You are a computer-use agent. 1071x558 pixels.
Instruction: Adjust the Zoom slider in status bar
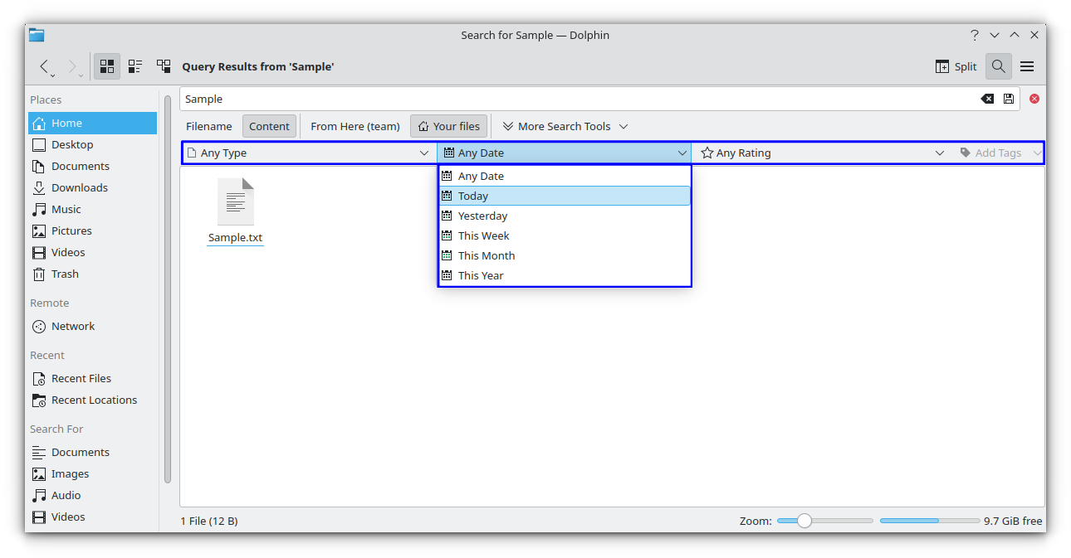[x=803, y=521]
